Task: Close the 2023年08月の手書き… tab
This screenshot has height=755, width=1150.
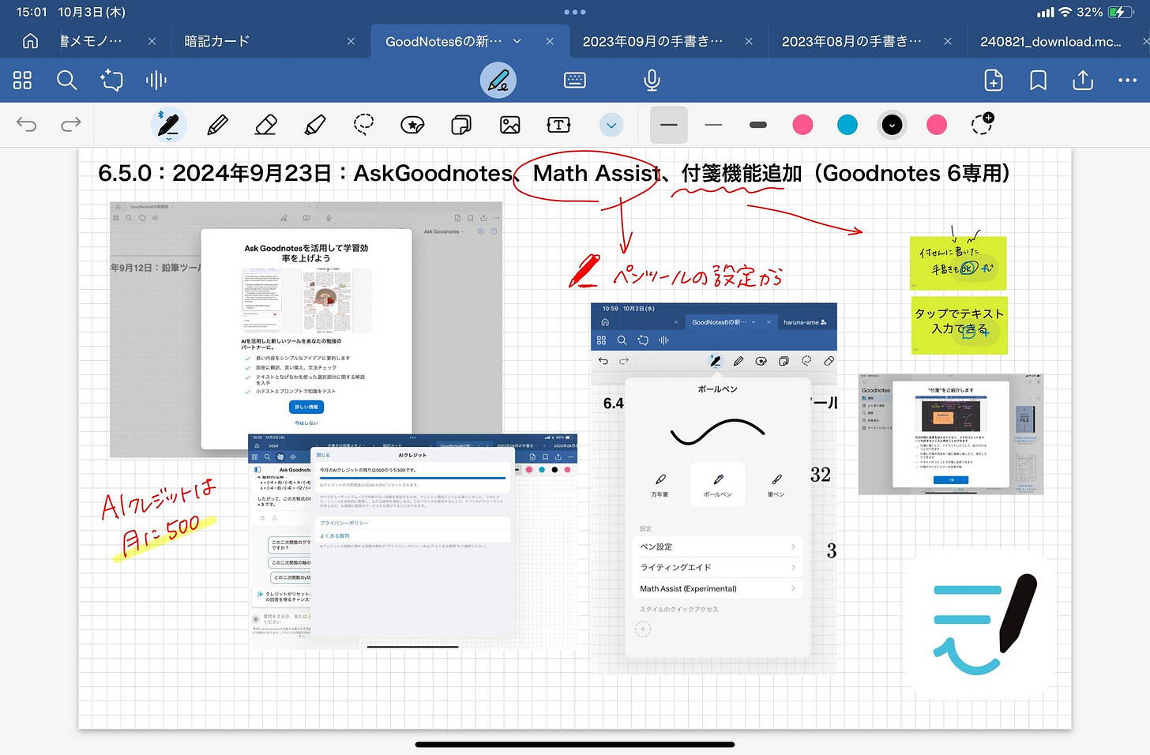Action: pos(948,41)
